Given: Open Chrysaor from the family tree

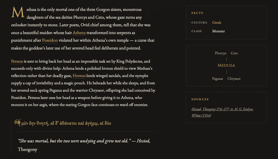Looking at the screenshot, I should pyautogui.click(x=234, y=78).
